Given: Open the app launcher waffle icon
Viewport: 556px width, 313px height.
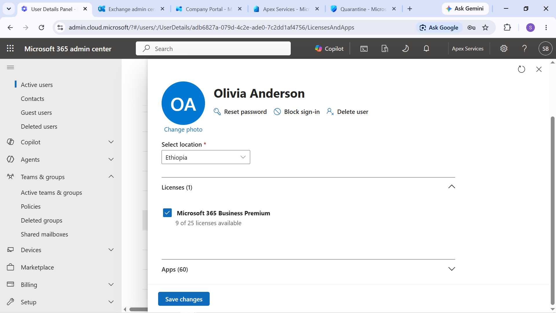Looking at the screenshot, I should pyautogui.click(x=10, y=48).
